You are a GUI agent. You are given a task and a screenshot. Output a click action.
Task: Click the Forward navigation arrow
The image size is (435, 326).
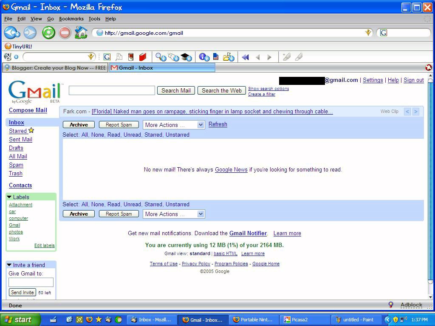(30, 33)
